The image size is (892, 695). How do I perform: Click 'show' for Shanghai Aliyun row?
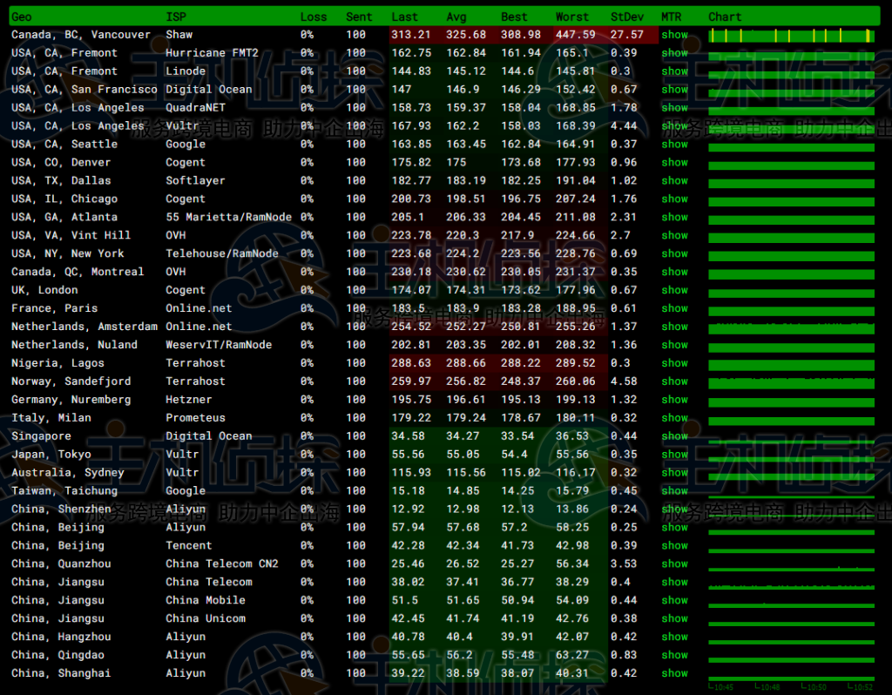[674, 673]
